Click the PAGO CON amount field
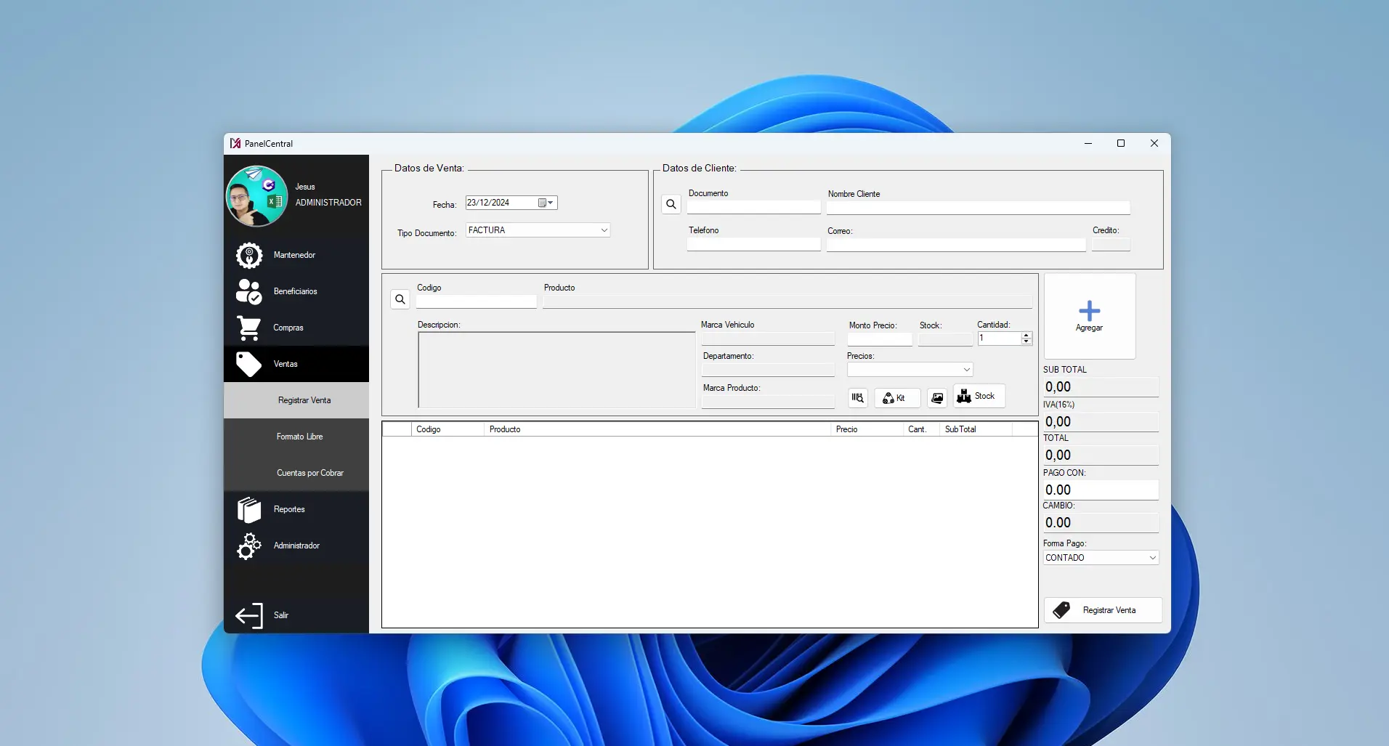The image size is (1389, 746). pyautogui.click(x=1101, y=490)
